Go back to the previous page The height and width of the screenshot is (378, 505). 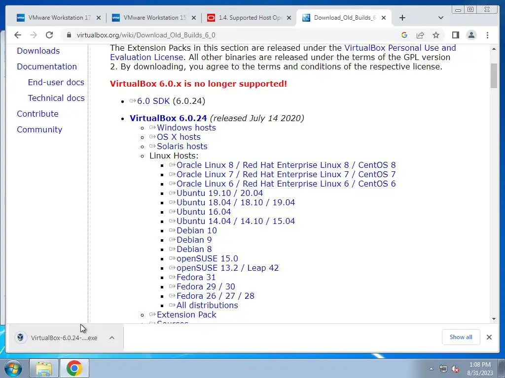pos(18,35)
